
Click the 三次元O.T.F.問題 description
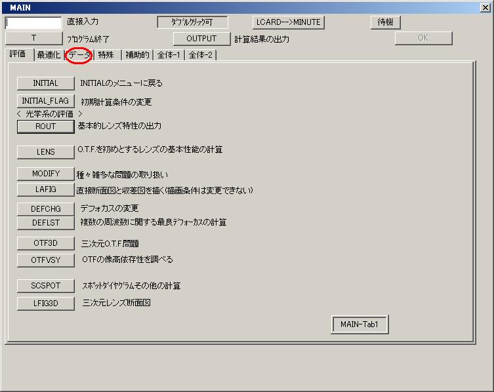tap(110, 244)
